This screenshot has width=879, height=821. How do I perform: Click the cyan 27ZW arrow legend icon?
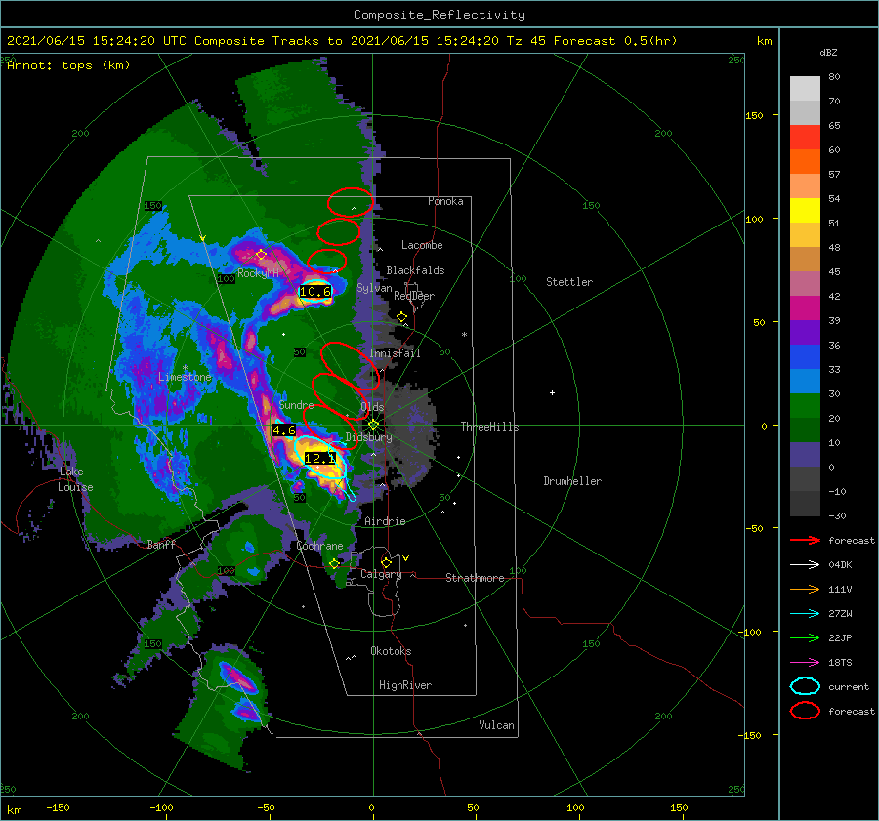point(805,614)
